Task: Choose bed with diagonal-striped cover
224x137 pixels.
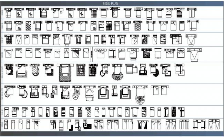Action: coord(28,26)
